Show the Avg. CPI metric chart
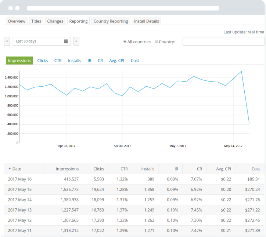 (x=117, y=61)
